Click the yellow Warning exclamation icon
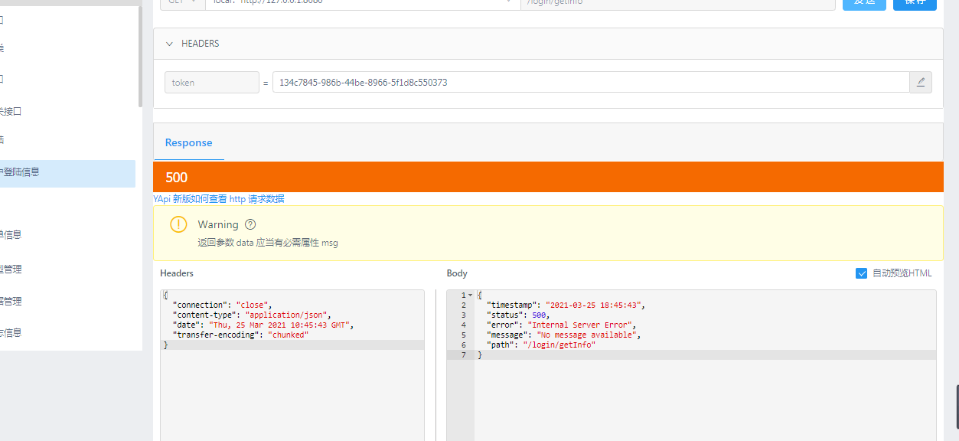 178,224
